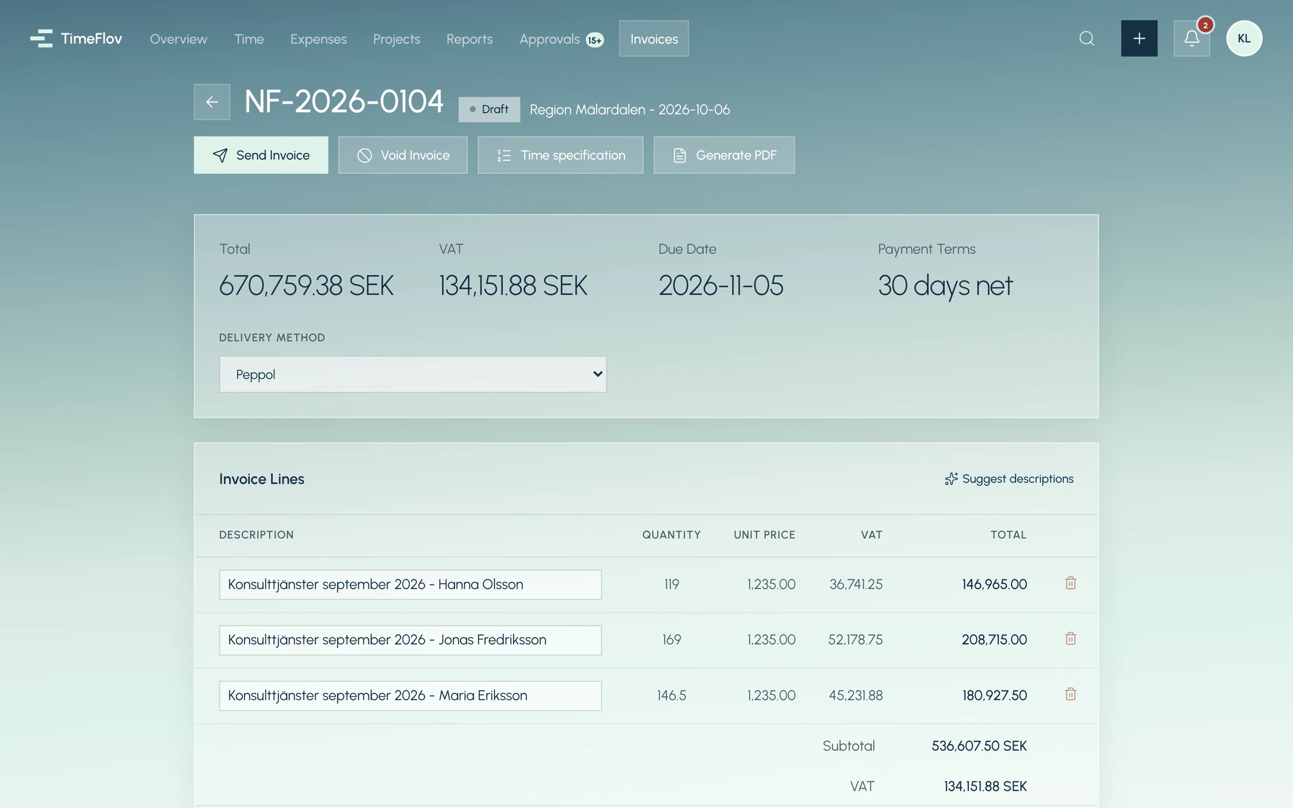Delete the Hanna Olsson invoice line
The width and height of the screenshot is (1293, 808).
coord(1071,583)
